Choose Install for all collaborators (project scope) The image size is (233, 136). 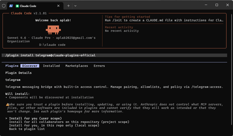pyautogui.click(x=69, y=122)
